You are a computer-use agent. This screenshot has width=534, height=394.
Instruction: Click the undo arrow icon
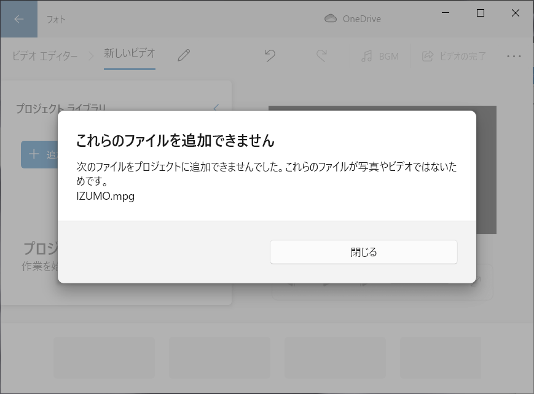tap(270, 55)
